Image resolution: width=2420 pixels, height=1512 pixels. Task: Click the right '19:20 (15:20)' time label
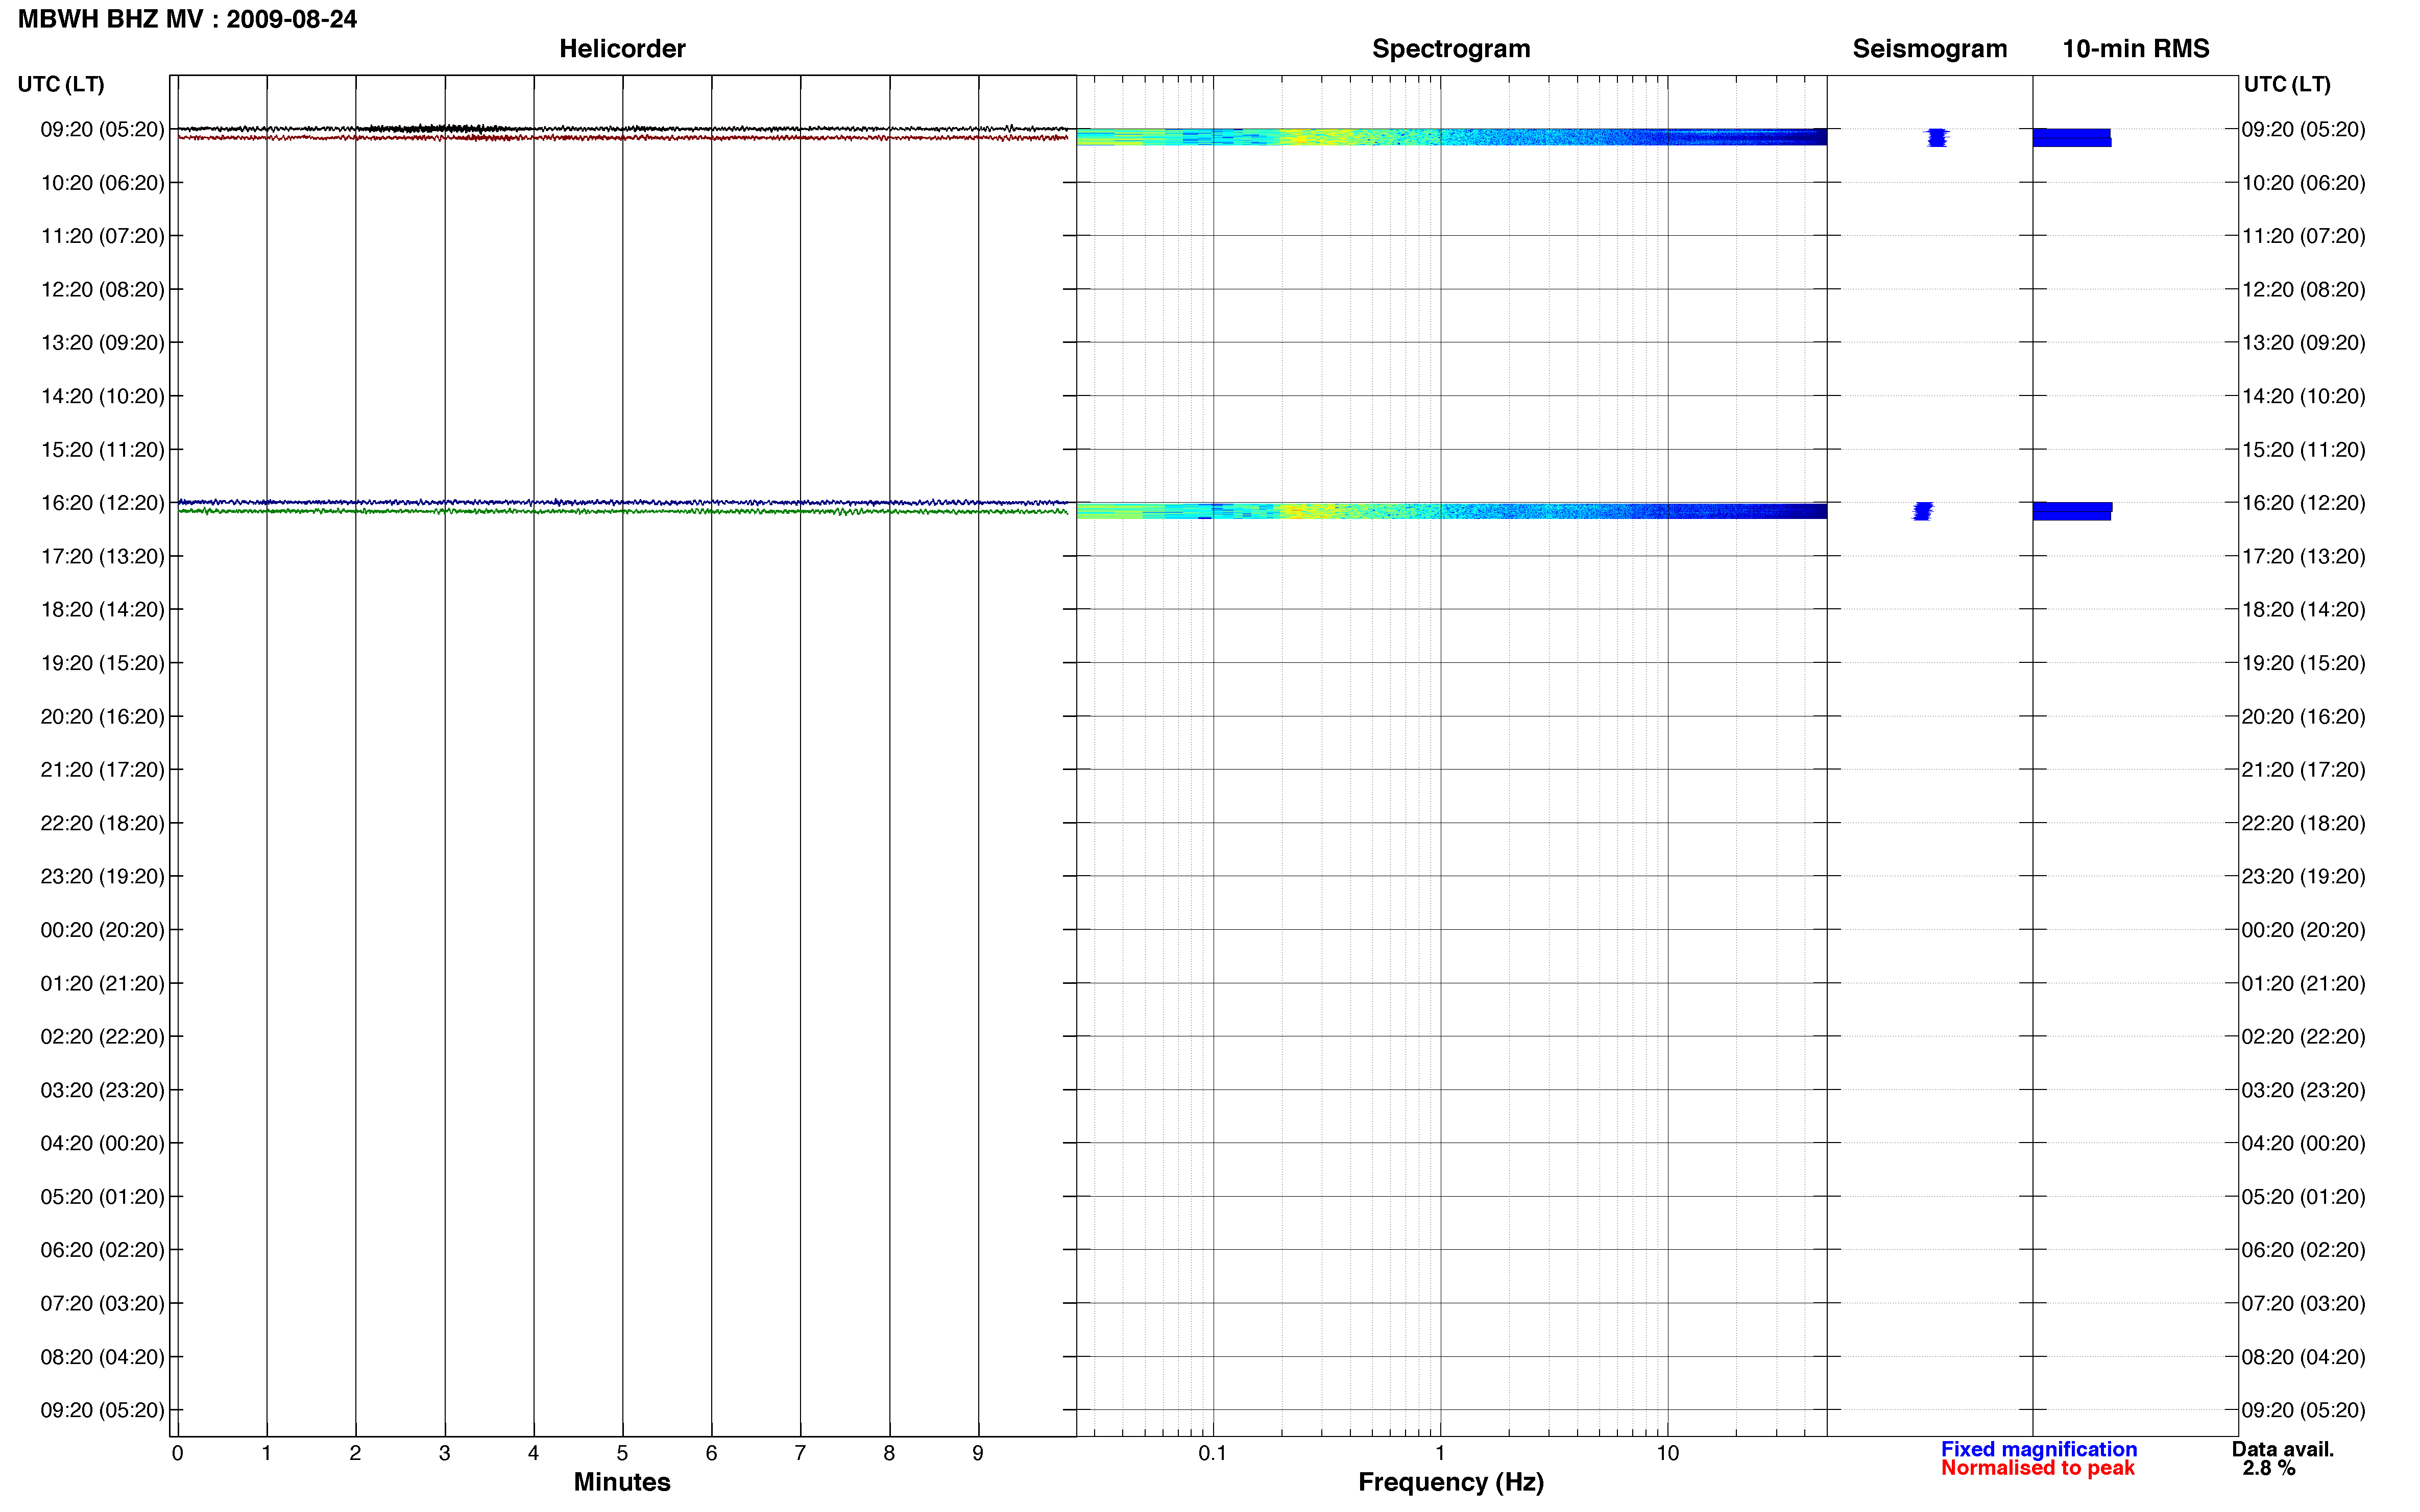point(2303,663)
